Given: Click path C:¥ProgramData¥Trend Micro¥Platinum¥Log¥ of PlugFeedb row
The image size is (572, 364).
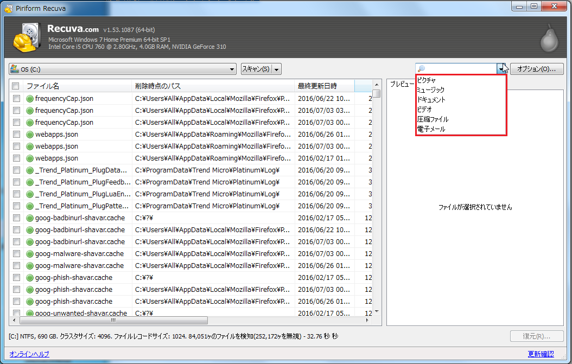Looking at the screenshot, I should [x=207, y=182].
